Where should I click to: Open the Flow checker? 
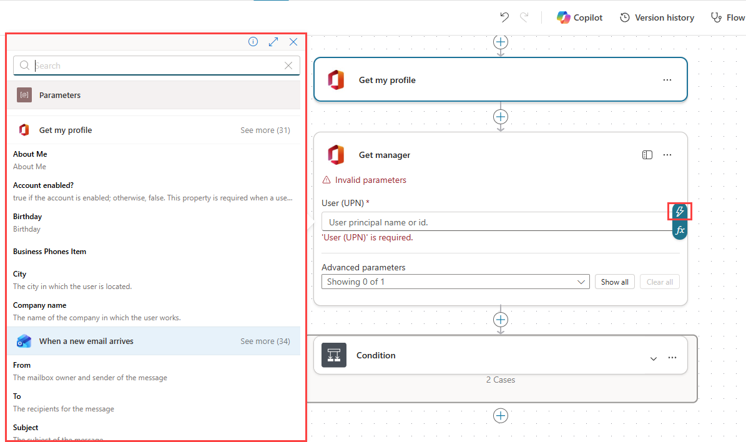click(728, 17)
